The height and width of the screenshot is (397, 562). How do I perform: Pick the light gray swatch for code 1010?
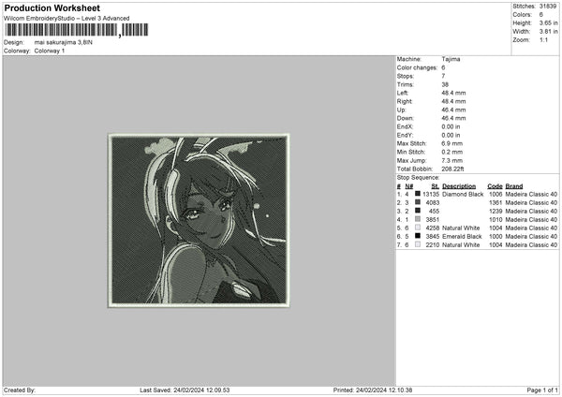coord(417,219)
